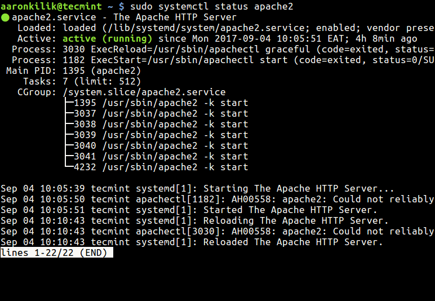The image size is (435, 301).
Task: Click the "Main PID: 1395 (apache2)" line
Action: pyautogui.click(x=73, y=71)
